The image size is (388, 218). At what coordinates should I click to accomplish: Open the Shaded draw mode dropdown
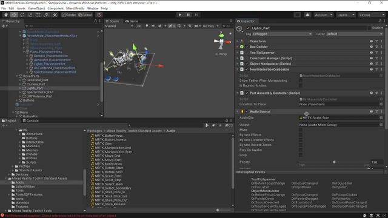pos(119,26)
